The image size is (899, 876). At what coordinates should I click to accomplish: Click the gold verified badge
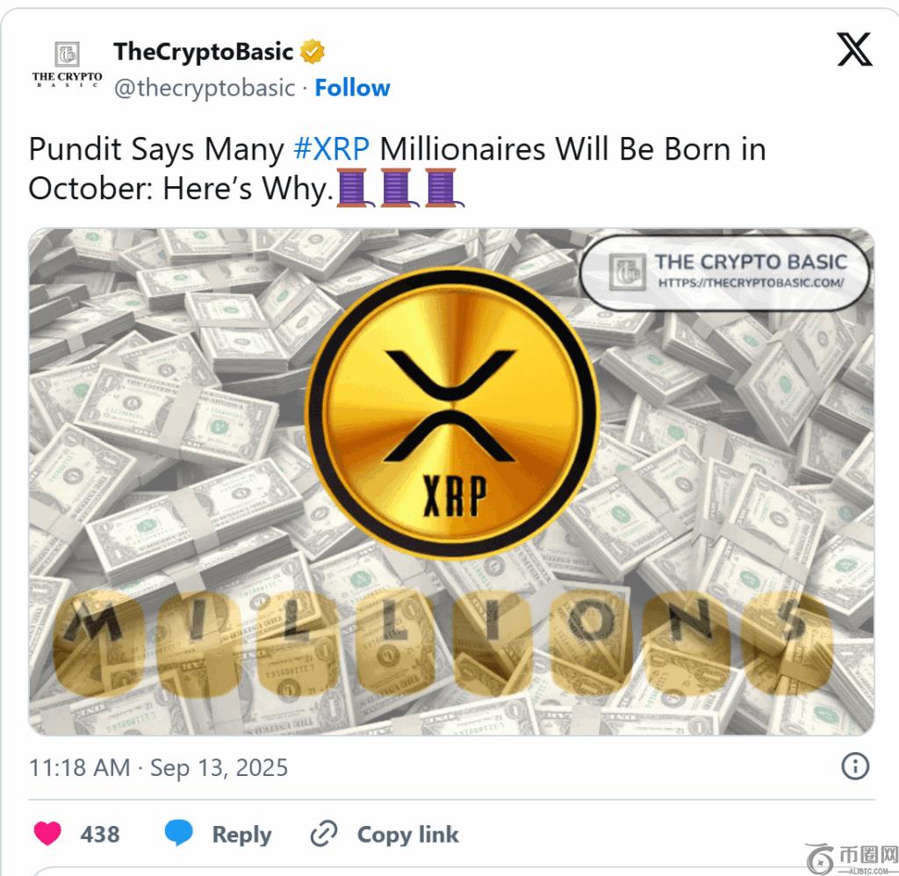pos(313,52)
